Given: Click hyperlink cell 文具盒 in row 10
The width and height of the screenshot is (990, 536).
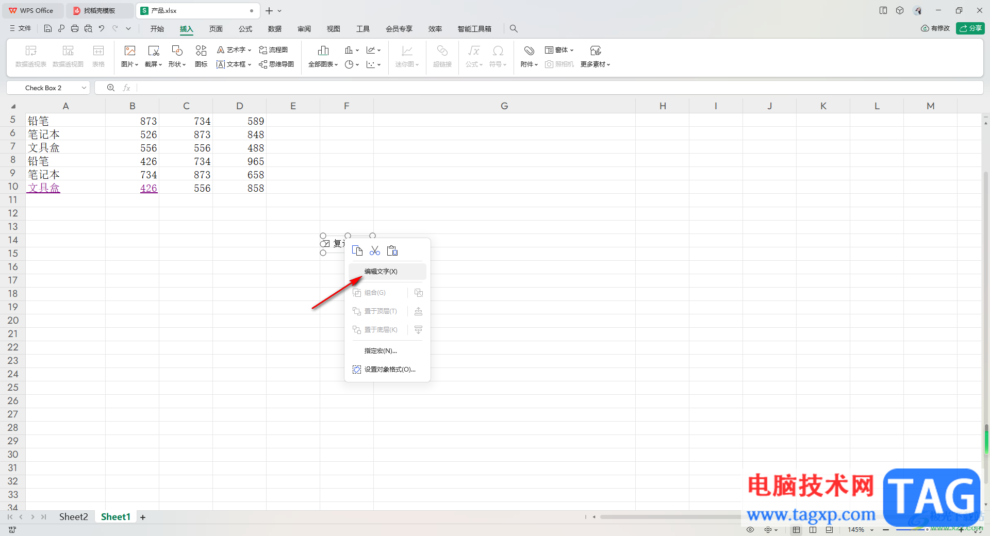Looking at the screenshot, I should 44,188.
